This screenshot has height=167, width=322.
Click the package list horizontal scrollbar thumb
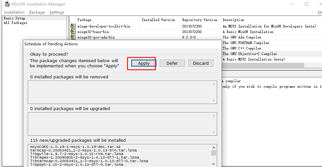(x=263, y=65)
